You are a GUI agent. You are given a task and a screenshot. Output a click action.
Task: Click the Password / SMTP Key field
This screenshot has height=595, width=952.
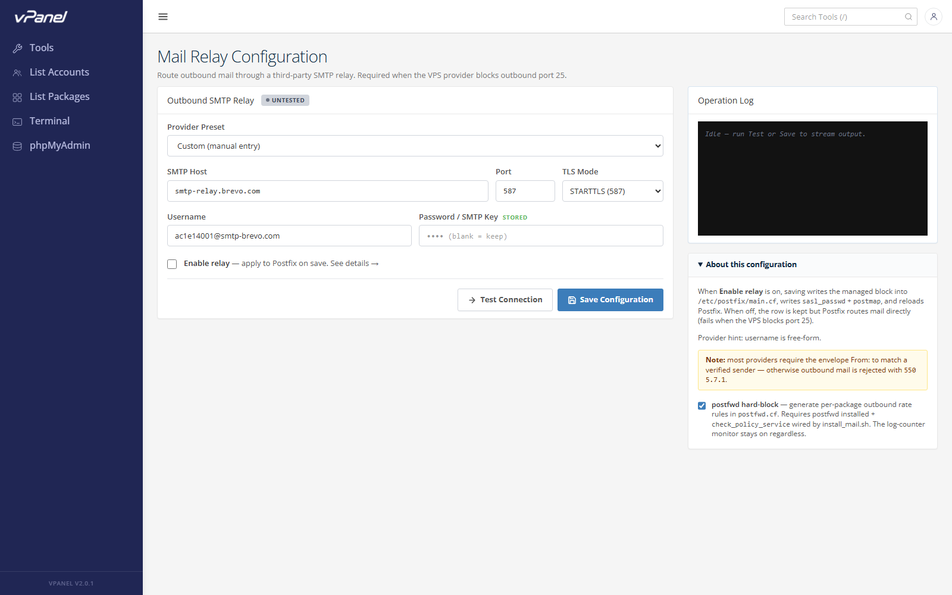(x=541, y=236)
